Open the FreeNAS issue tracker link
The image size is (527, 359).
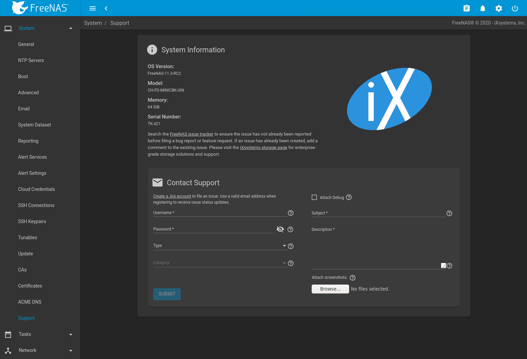point(191,134)
